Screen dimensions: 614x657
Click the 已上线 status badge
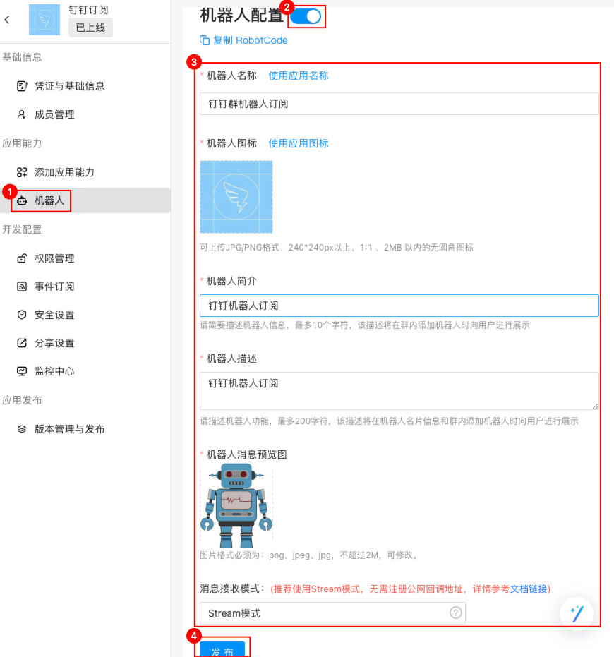coord(90,28)
